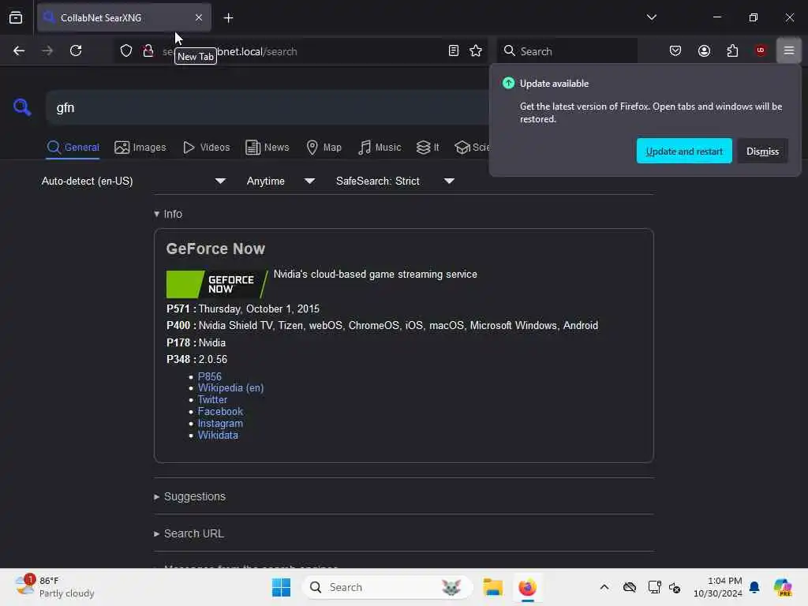Image resolution: width=808 pixels, height=606 pixels.
Task: Click the site security padlock icon
Action: coord(148,50)
